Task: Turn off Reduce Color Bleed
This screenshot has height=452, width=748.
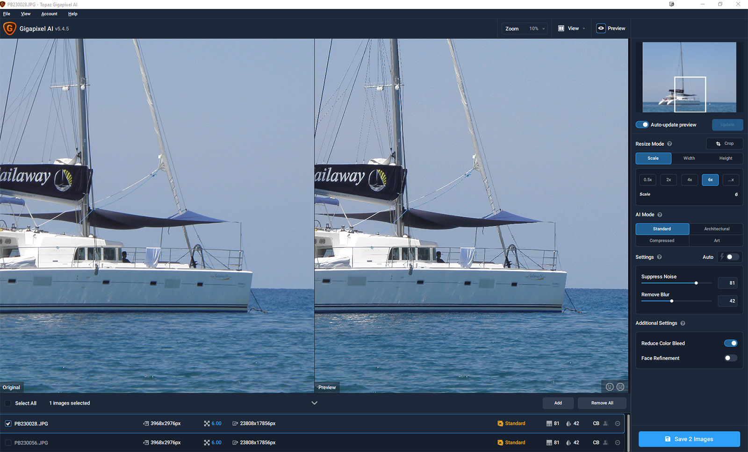Action: [x=731, y=343]
